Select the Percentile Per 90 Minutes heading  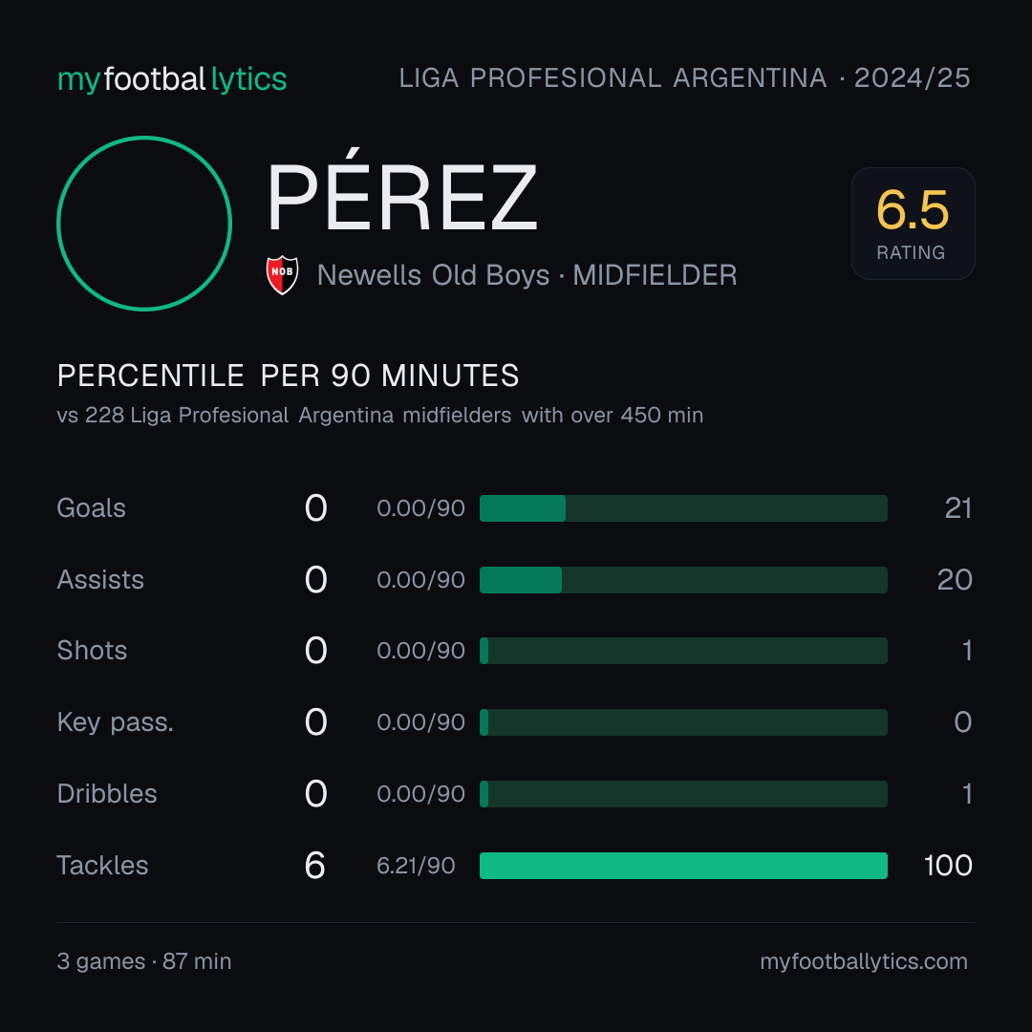pos(289,376)
